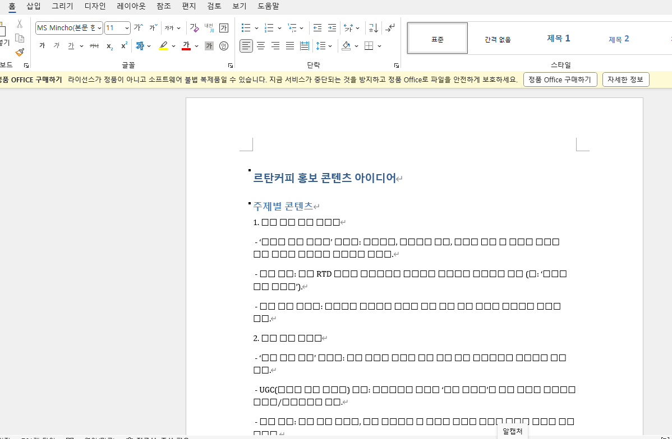Clear all formatting with eraser icon

point(194,28)
